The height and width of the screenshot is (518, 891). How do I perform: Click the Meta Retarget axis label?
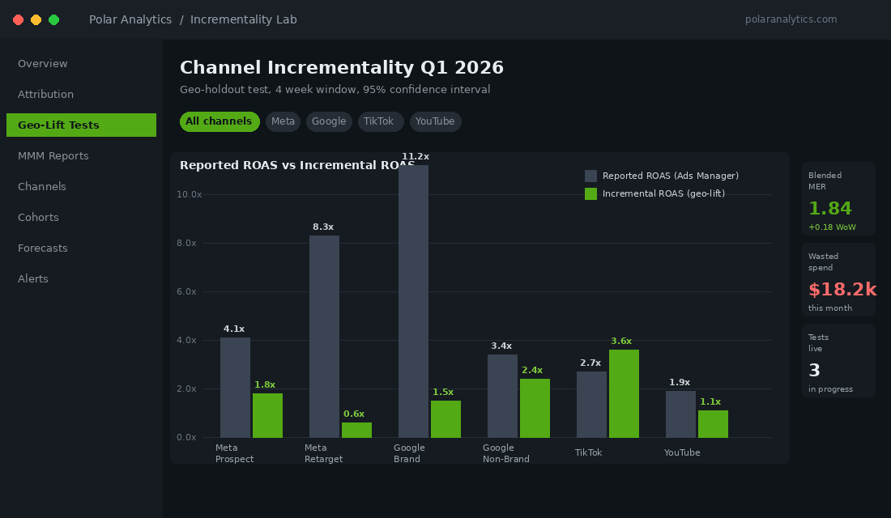click(x=323, y=453)
